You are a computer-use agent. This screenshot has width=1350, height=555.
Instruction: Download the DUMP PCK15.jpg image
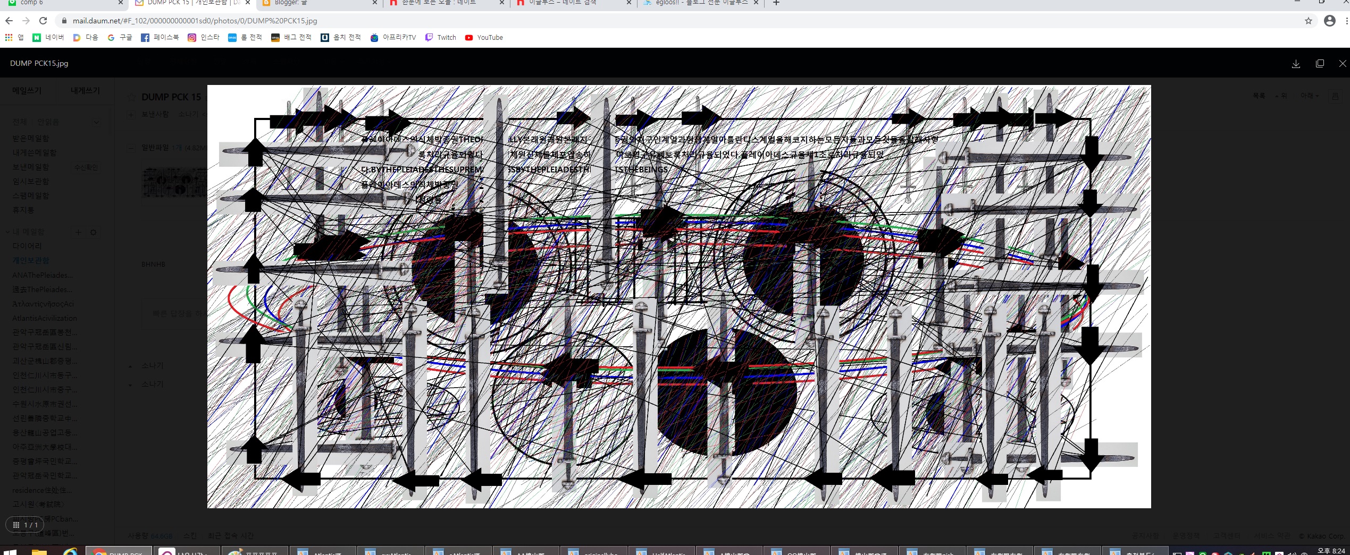(x=1296, y=63)
